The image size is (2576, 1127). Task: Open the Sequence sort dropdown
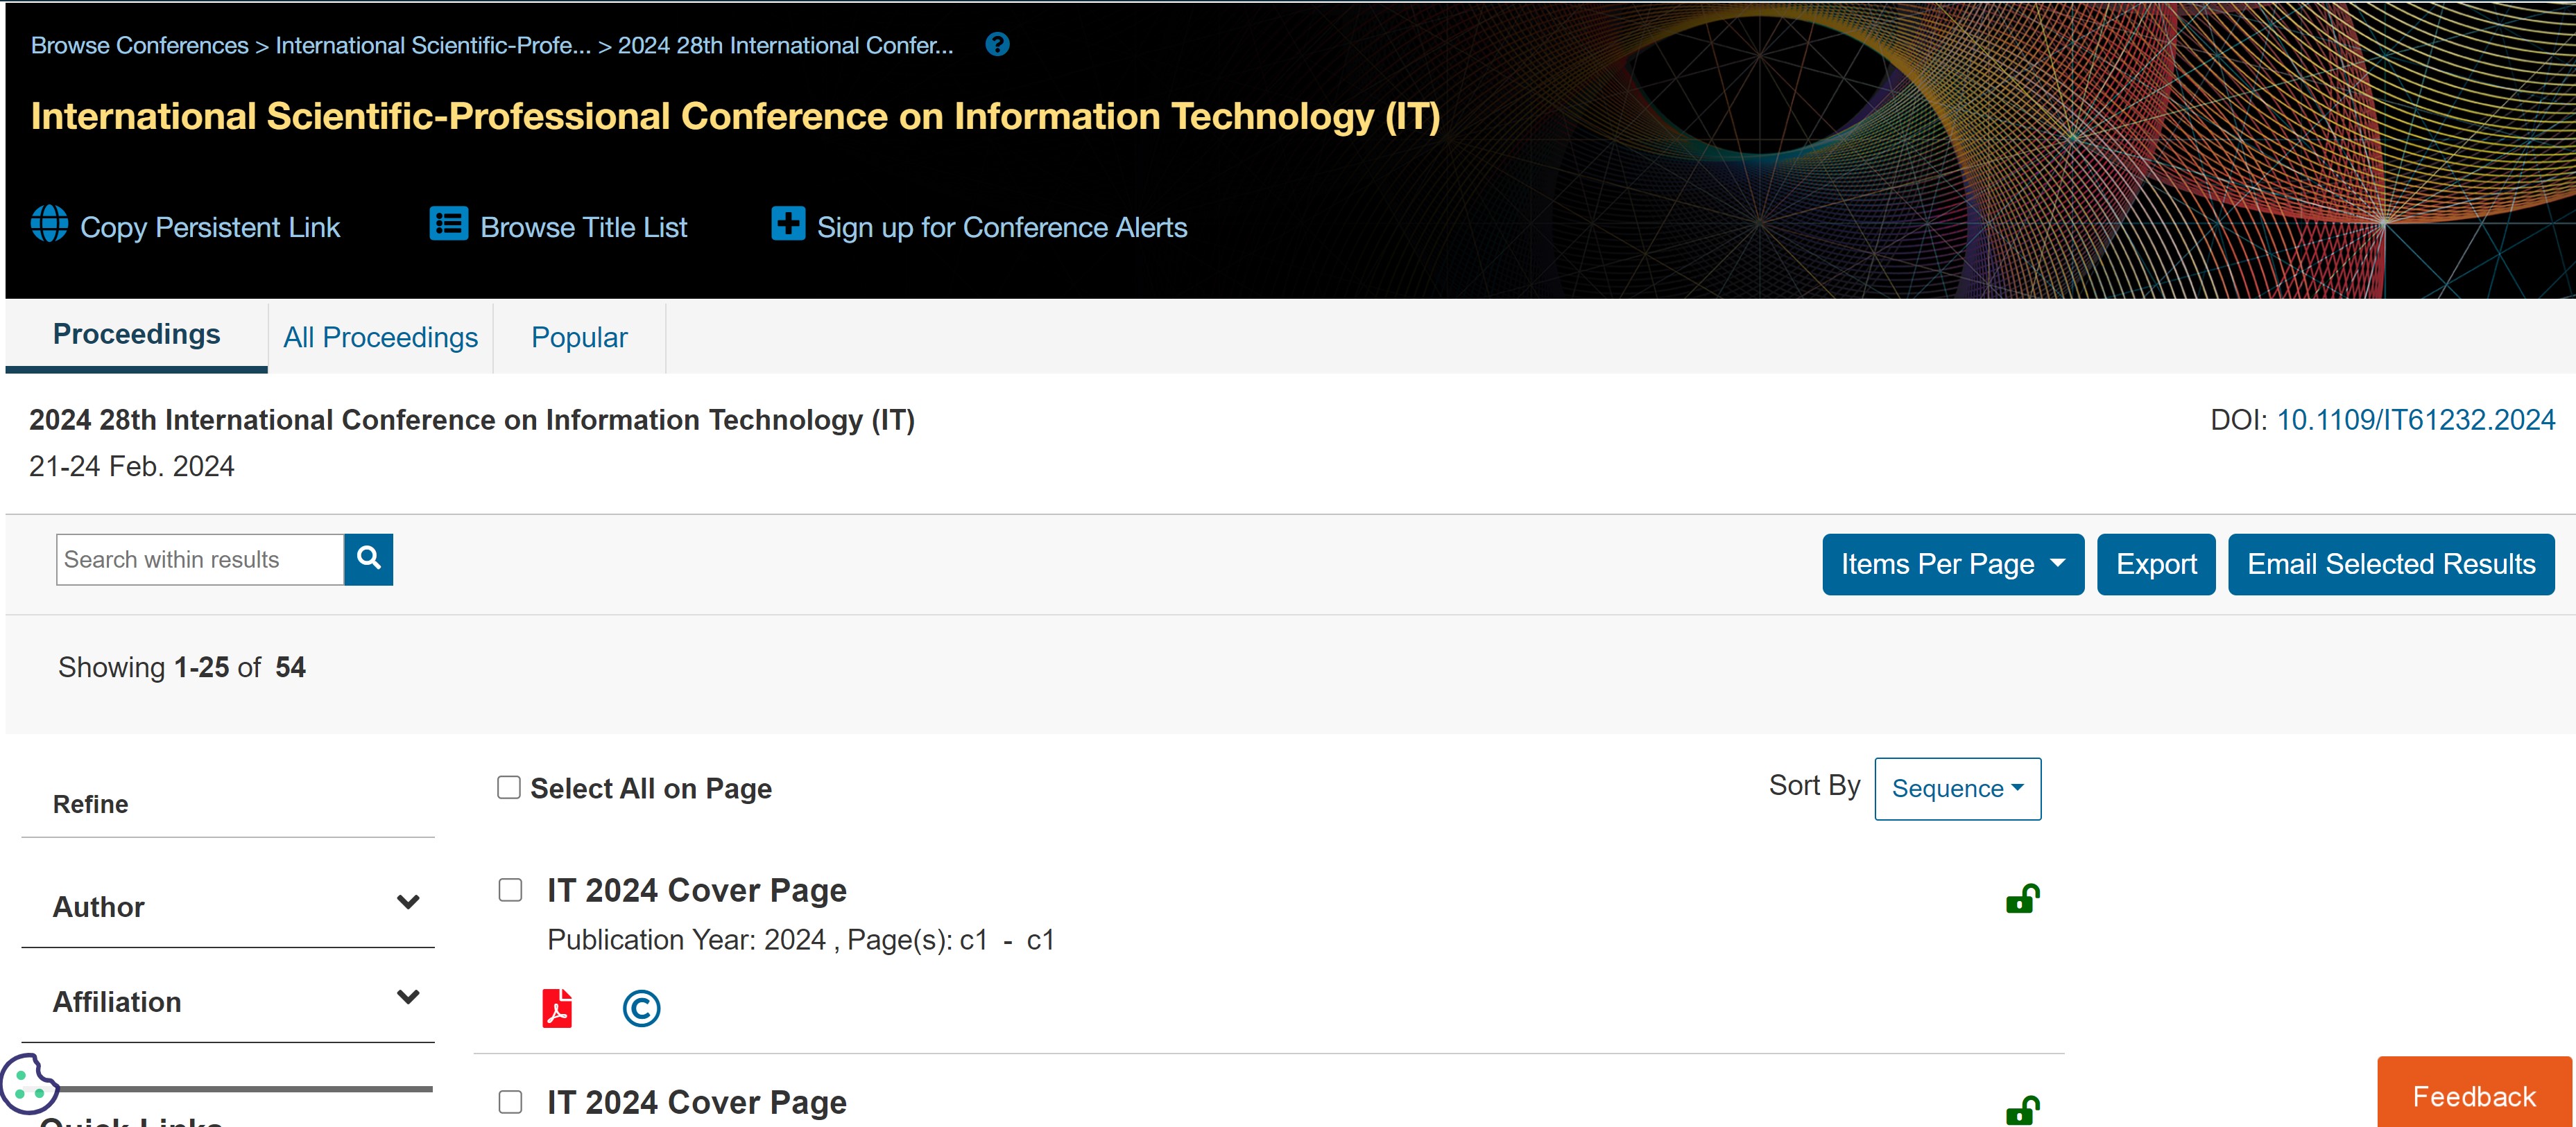(x=1956, y=788)
